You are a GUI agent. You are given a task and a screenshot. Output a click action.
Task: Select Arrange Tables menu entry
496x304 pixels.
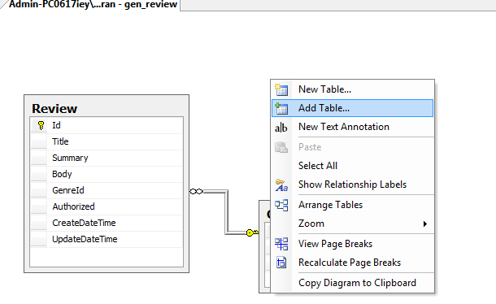pos(352,205)
